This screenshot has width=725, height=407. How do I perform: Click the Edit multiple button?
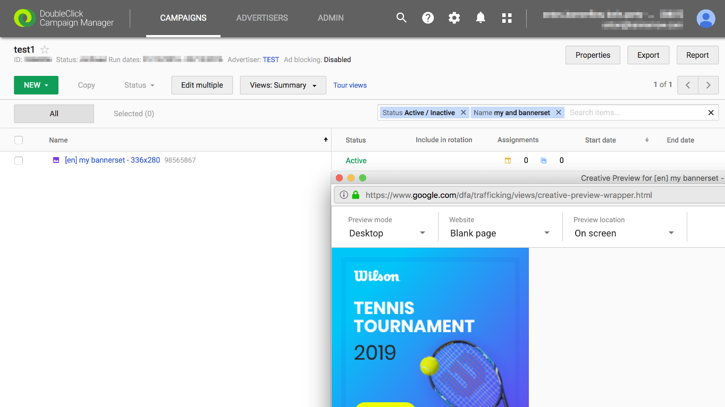point(202,85)
